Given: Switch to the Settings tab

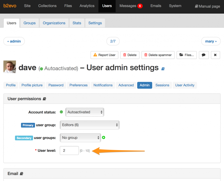Looking at the screenshot, I should pos(95,23).
